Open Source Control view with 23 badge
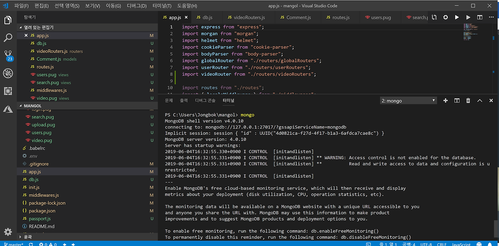Viewport: 499px width, 246px height. (8, 55)
